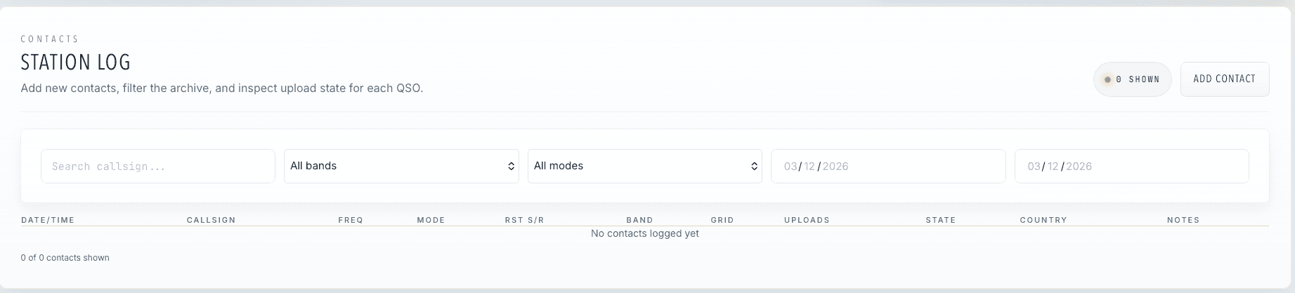The image size is (1295, 293).
Task: Click the Uploads column header
Action: pyautogui.click(x=807, y=220)
